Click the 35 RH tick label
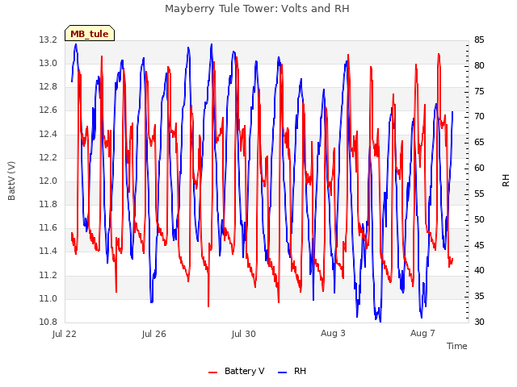The image size is (517, 387). 479,296
